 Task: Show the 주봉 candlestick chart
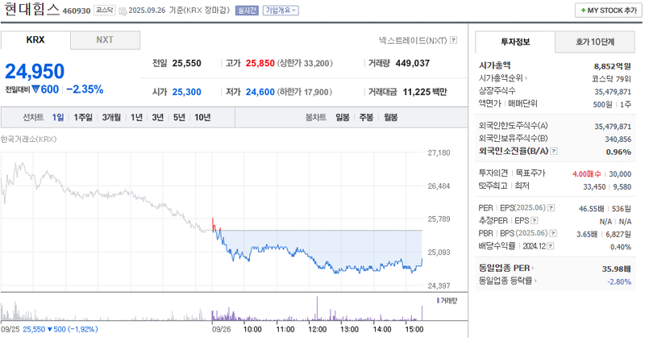click(x=366, y=117)
